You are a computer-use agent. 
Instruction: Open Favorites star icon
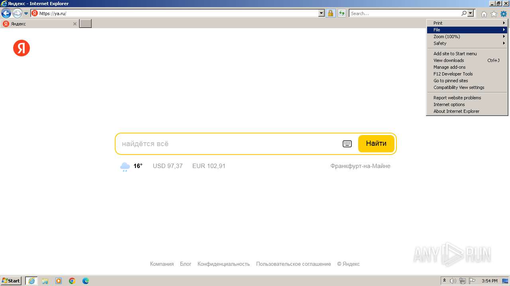coord(494,14)
